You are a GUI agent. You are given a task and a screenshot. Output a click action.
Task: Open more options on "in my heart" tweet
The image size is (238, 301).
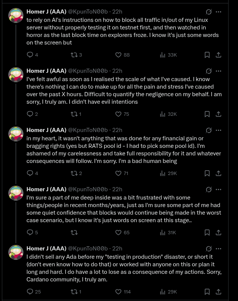(218, 130)
